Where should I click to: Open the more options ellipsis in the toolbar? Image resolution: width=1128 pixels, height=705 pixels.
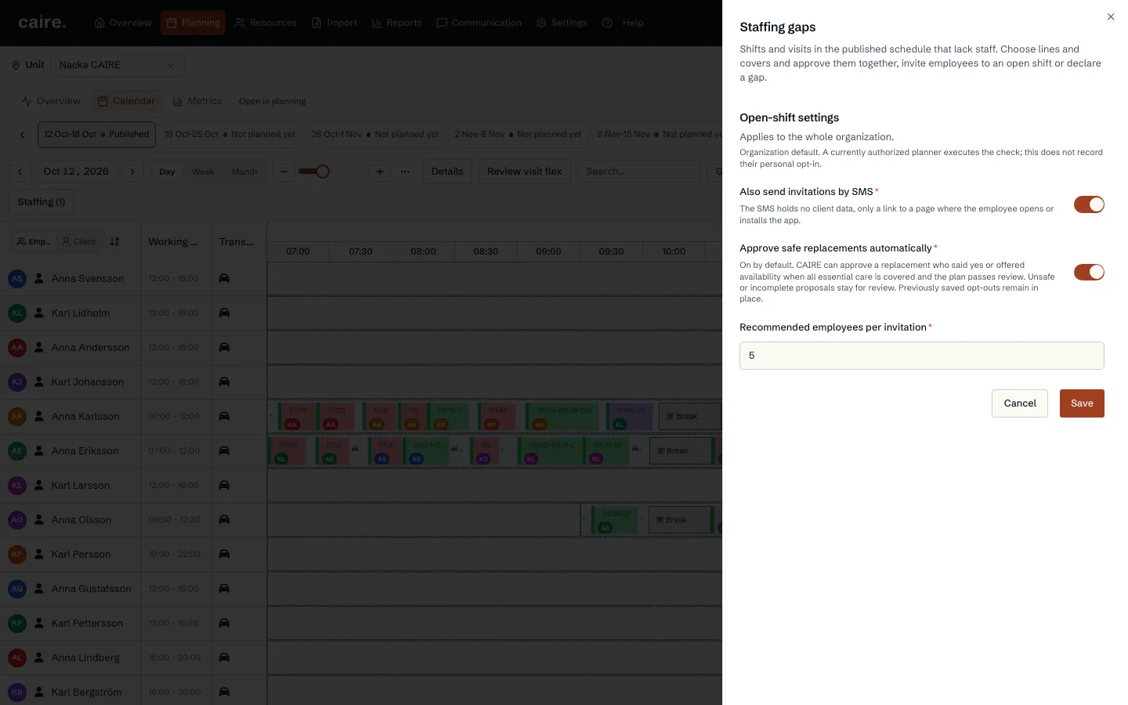coord(405,172)
